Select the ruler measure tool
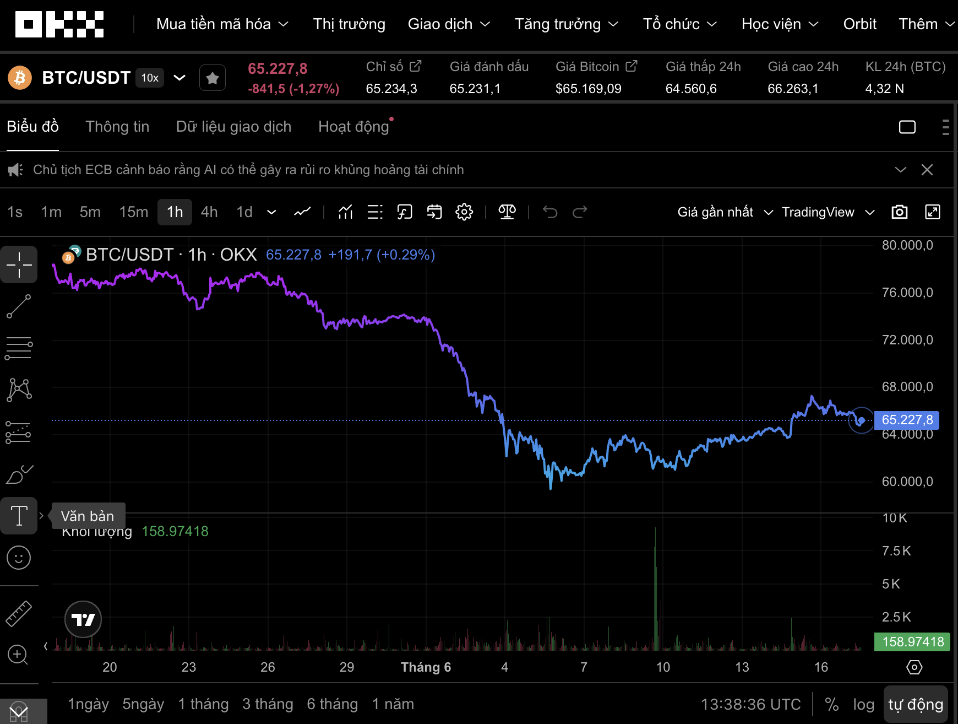 point(19,613)
